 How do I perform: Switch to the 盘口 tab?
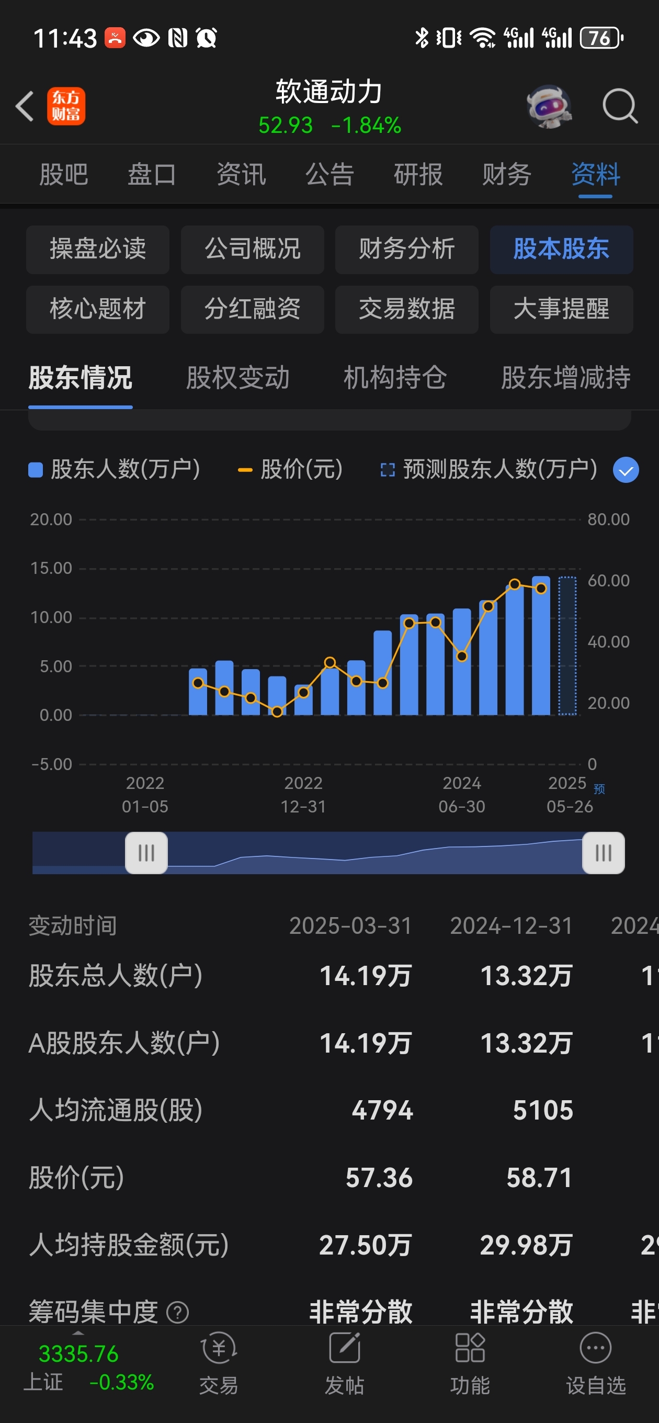152,175
